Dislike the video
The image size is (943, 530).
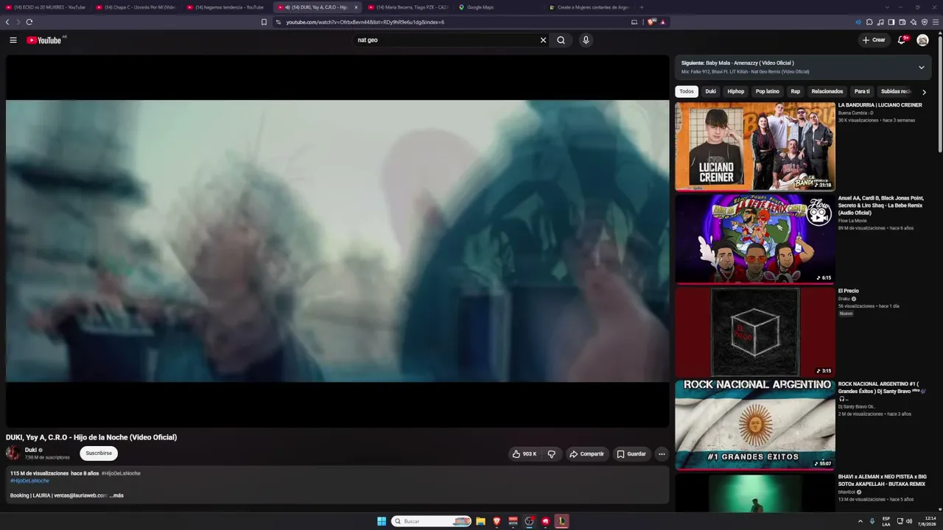[x=552, y=454]
